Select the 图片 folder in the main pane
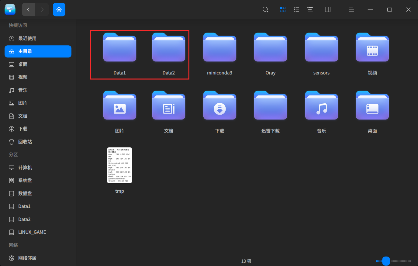Viewport: 418px width, 266px height. pos(120,105)
